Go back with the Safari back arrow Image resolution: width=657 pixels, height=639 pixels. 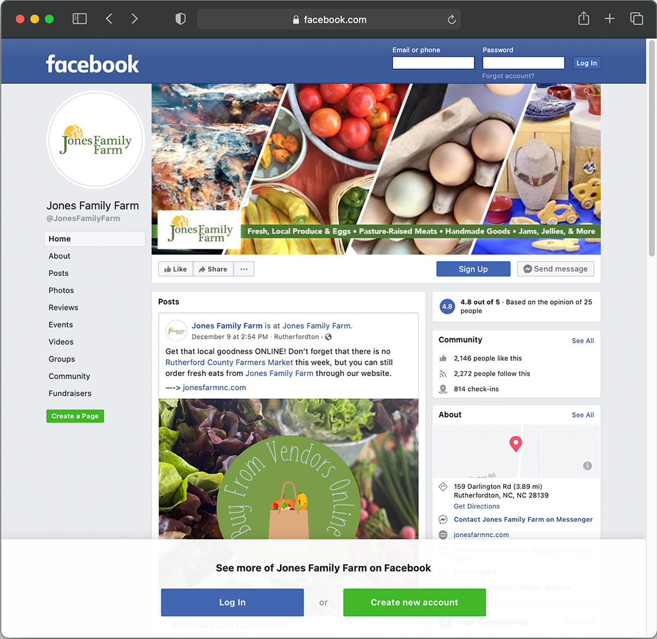click(x=109, y=19)
